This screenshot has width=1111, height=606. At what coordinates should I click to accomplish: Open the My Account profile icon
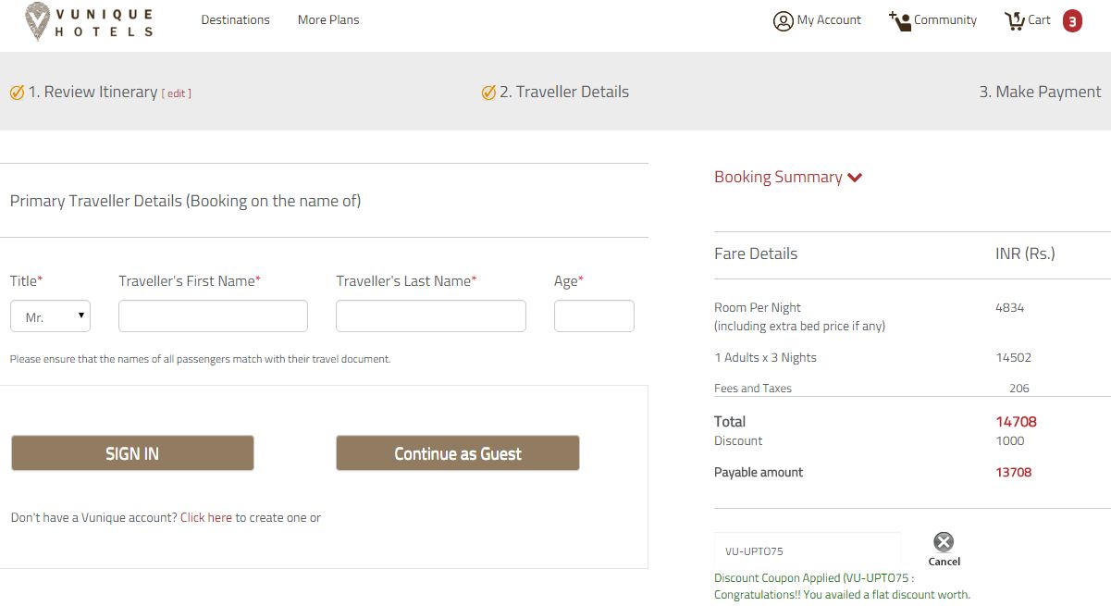pos(784,20)
